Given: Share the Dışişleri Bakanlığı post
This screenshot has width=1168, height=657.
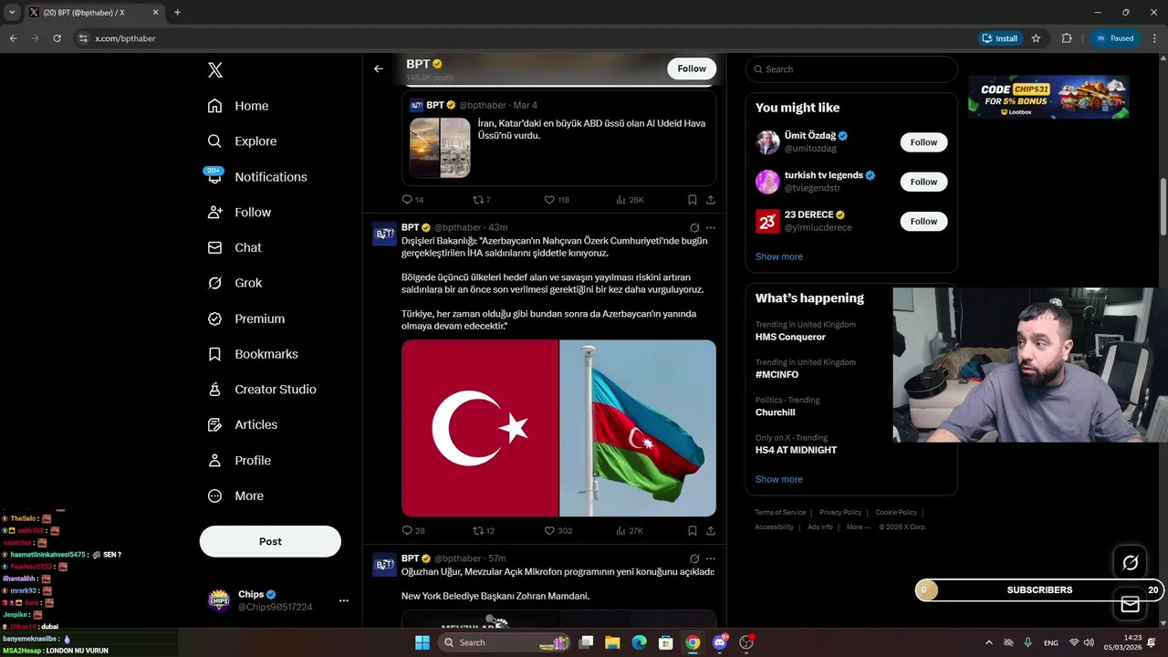Looking at the screenshot, I should click(x=711, y=530).
